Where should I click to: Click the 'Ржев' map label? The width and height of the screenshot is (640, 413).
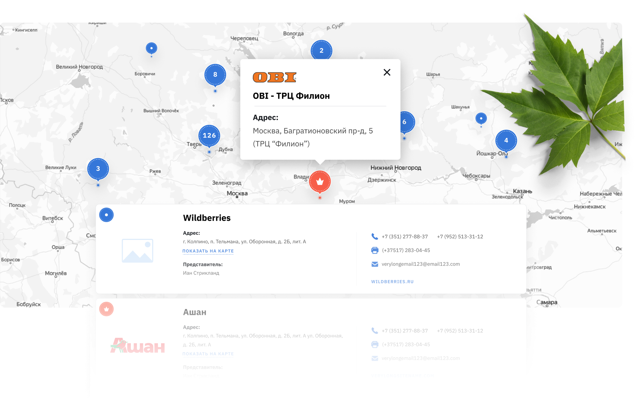(x=155, y=171)
